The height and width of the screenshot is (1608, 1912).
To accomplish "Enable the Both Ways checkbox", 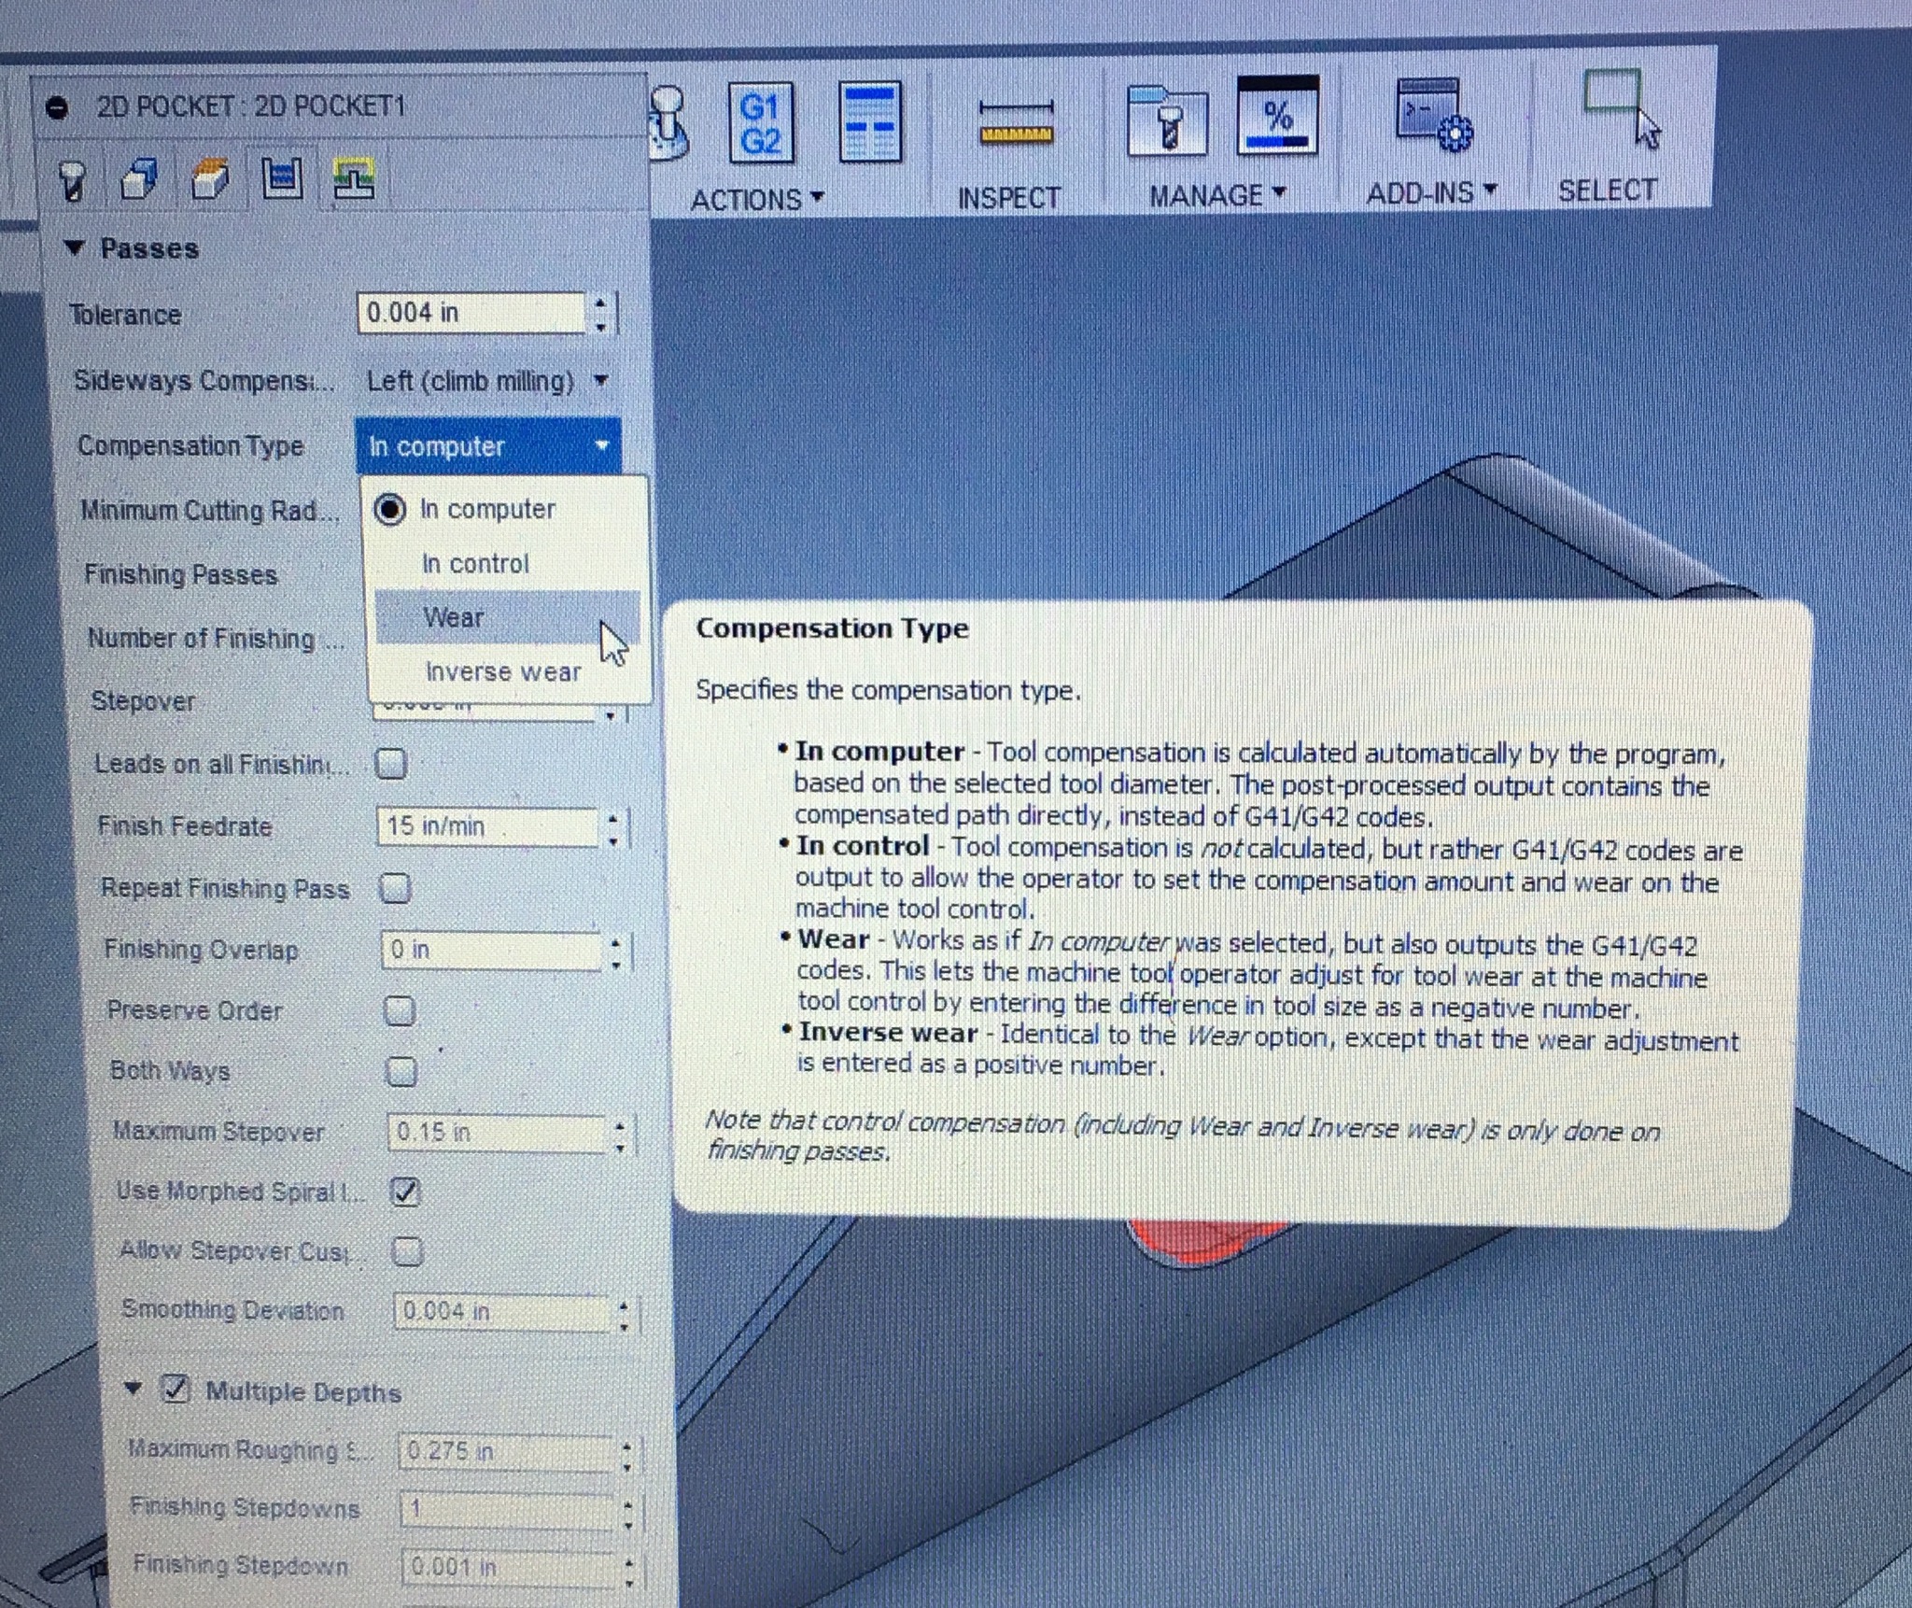I will click(x=401, y=1070).
